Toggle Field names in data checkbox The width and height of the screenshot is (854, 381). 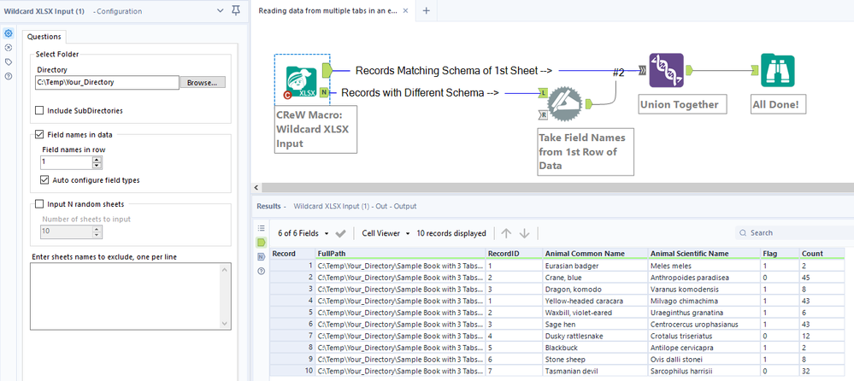tap(39, 134)
